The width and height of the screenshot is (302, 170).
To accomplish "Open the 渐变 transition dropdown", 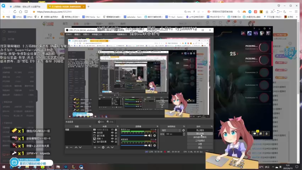I will click(171, 130).
